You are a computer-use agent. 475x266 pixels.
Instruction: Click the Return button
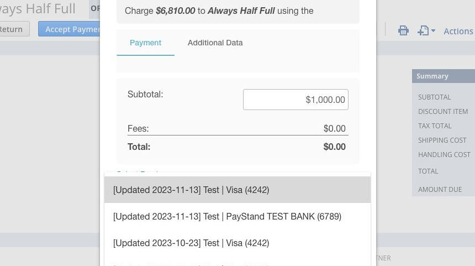click(14, 29)
